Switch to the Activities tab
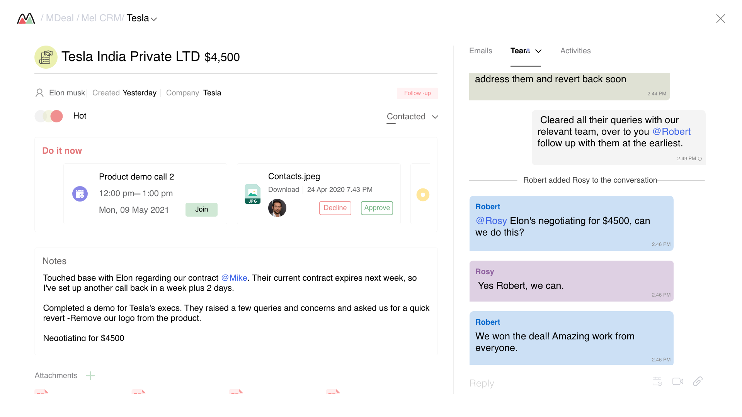 click(x=575, y=51)
